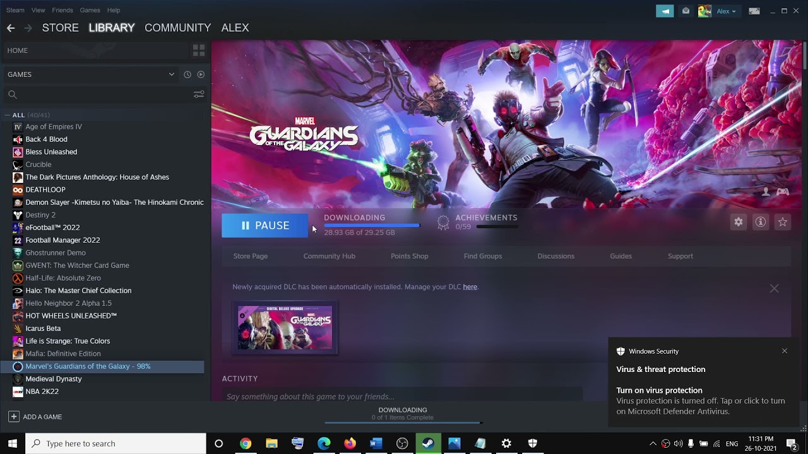
Task: Open the ALEX profile tab
Action: [x=235, y=28]
